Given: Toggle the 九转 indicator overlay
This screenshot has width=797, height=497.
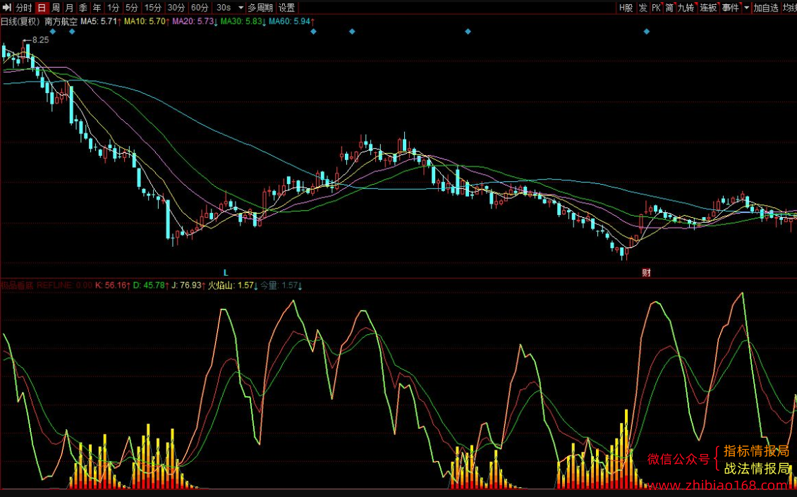Looking at the screenshot, I should (x=686, y=8).
